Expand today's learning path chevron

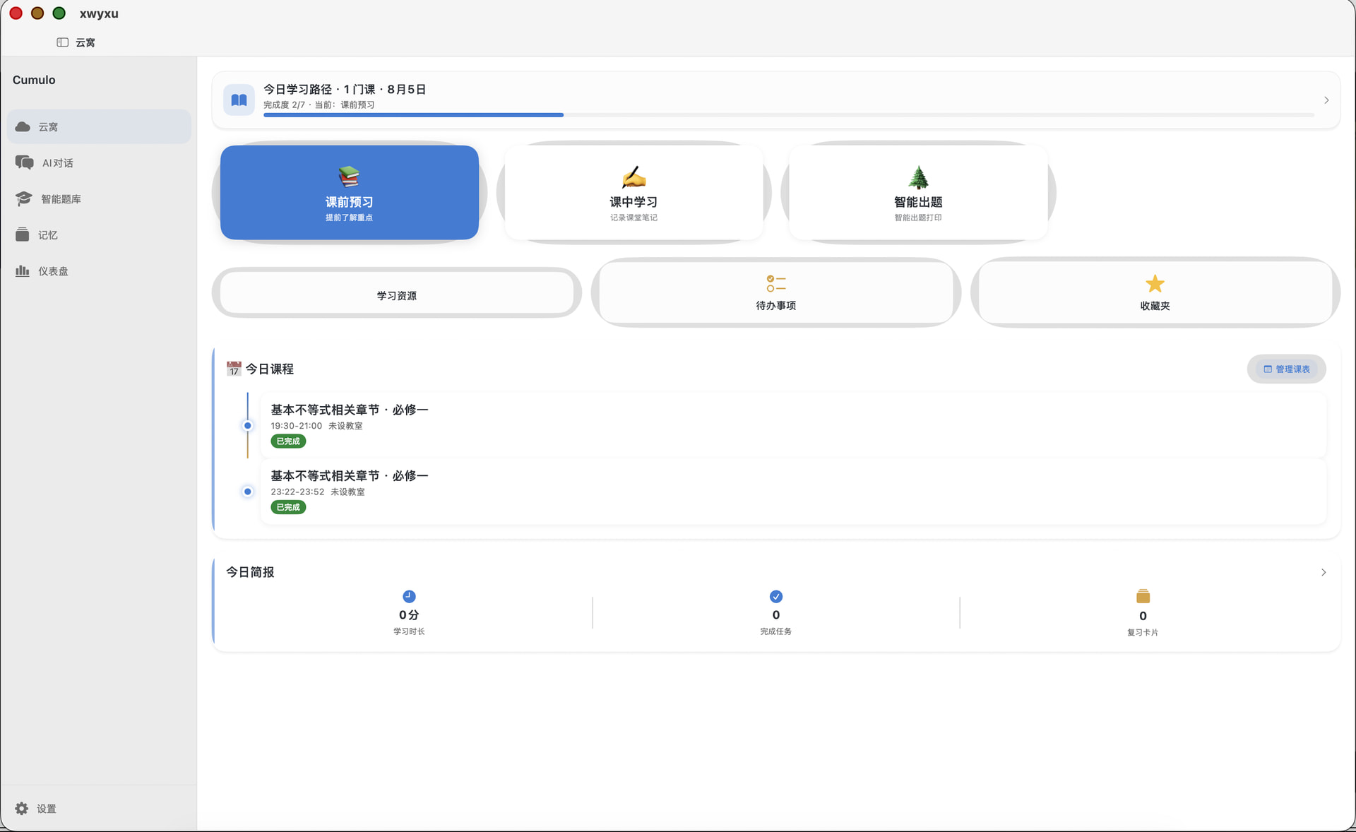[x=1326, y=100]
